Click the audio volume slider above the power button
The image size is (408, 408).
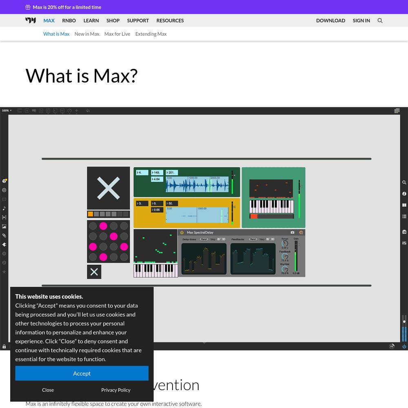pos(404,328)
